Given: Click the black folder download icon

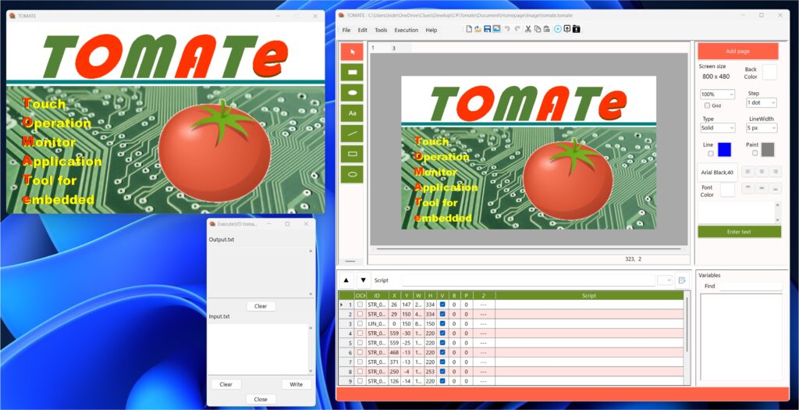Looking at the screenshot, I should (577, 30).
